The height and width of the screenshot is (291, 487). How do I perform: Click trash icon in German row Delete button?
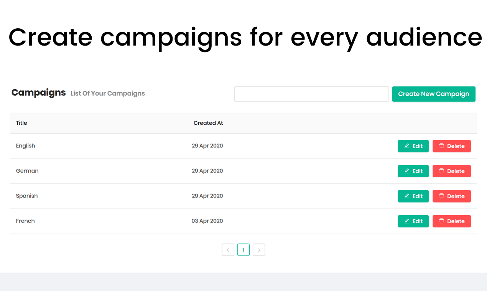pyautogui.click(x=441, y=171)
